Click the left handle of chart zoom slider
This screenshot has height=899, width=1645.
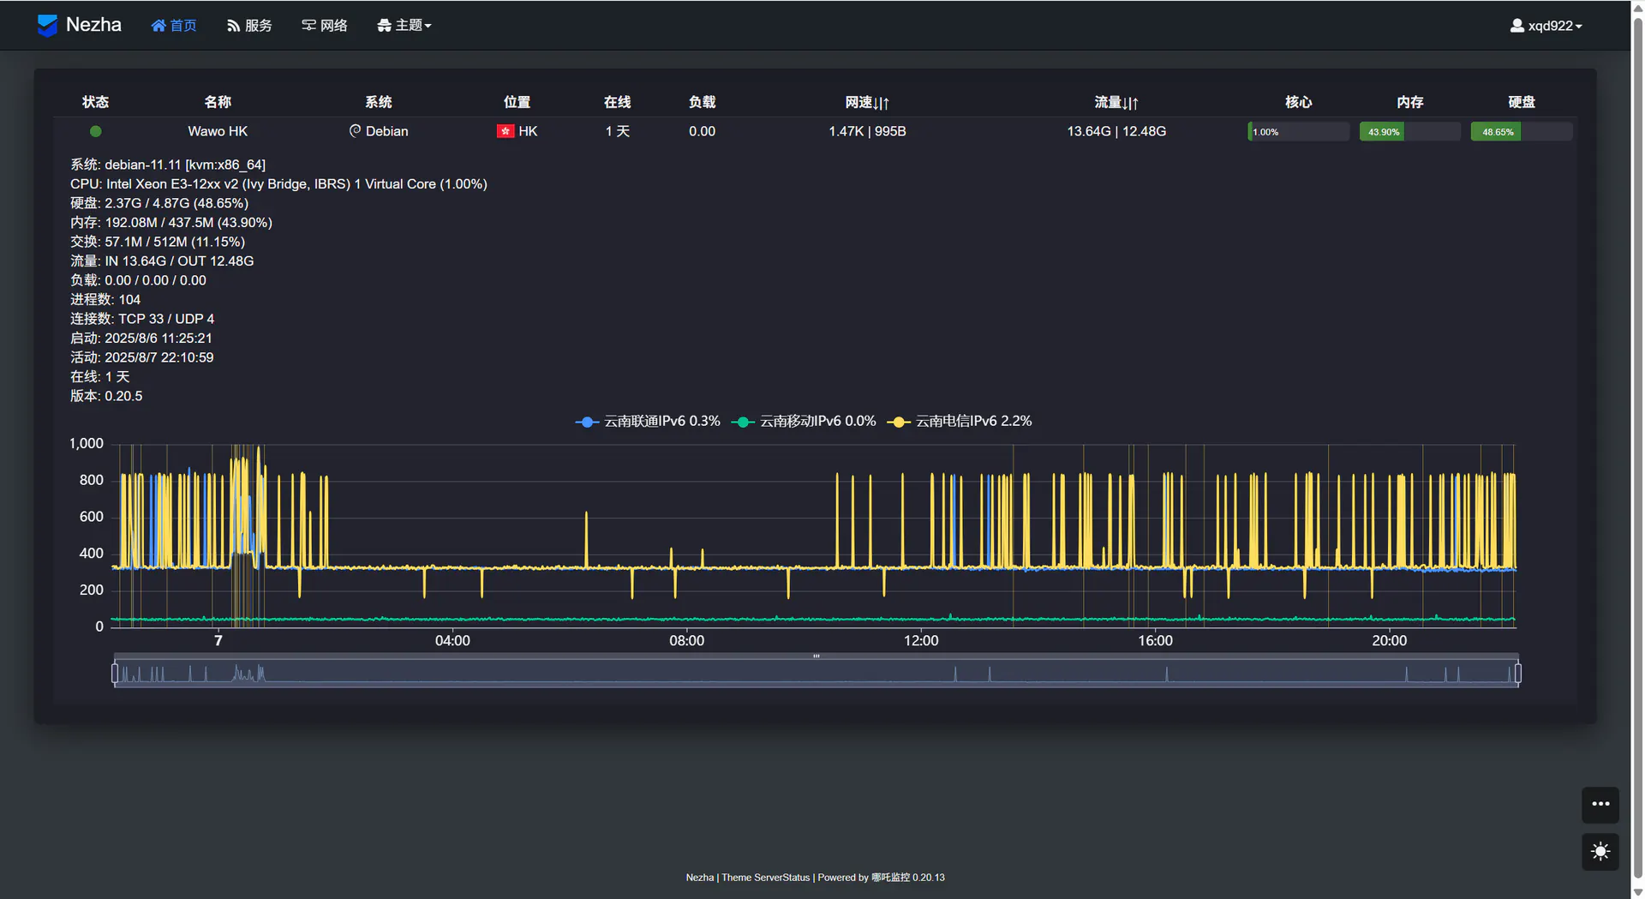(115, 674)
